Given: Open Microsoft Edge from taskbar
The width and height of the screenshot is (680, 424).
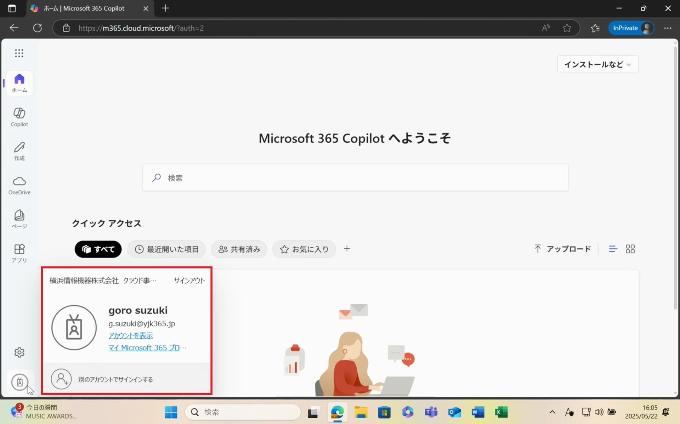Looking at the screenshot, I should [x=337, y=412].
